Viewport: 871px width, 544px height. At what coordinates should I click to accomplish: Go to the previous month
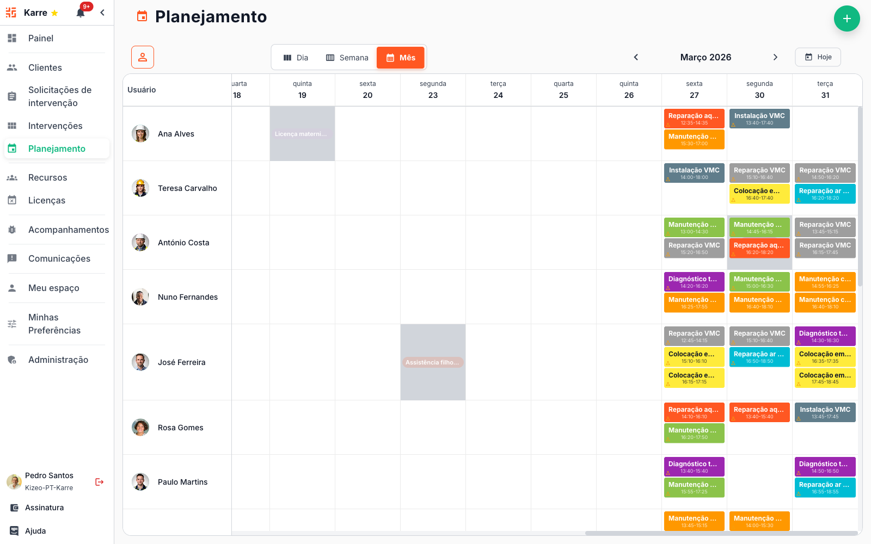click(x=636, y=57)
